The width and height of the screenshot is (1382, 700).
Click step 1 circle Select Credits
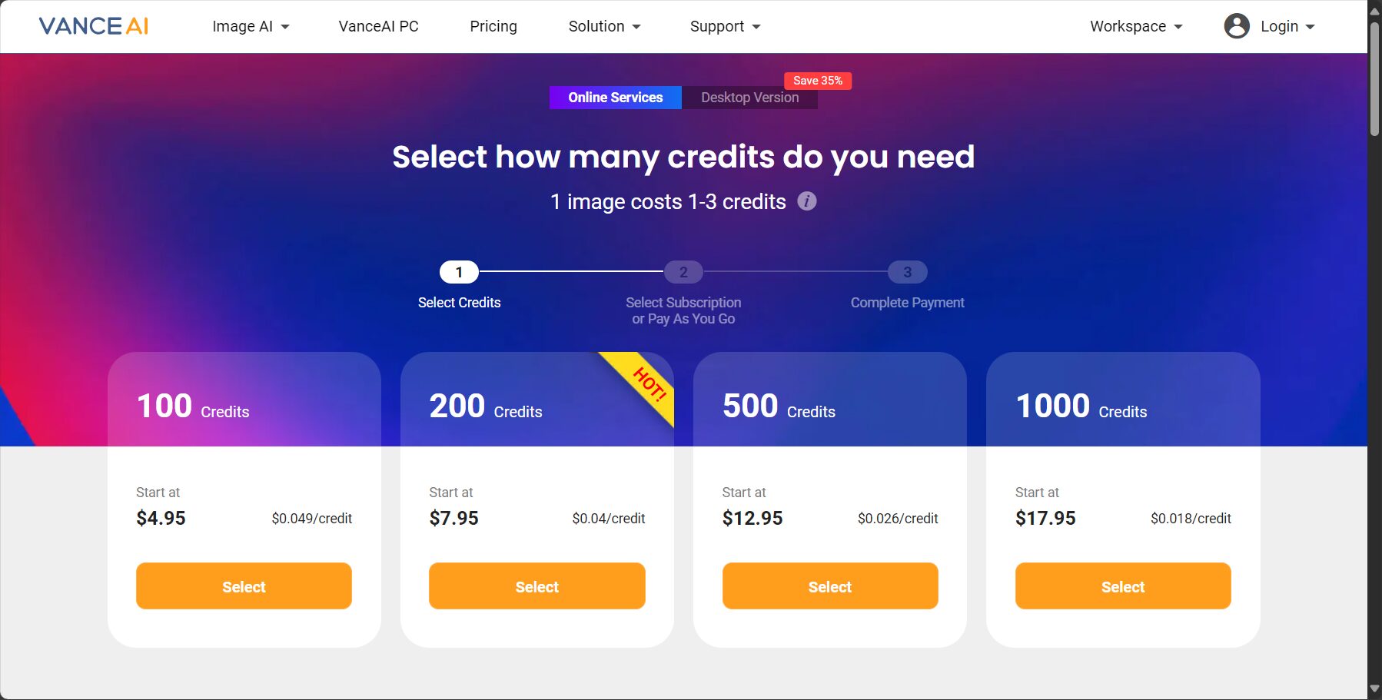point(459,272)
